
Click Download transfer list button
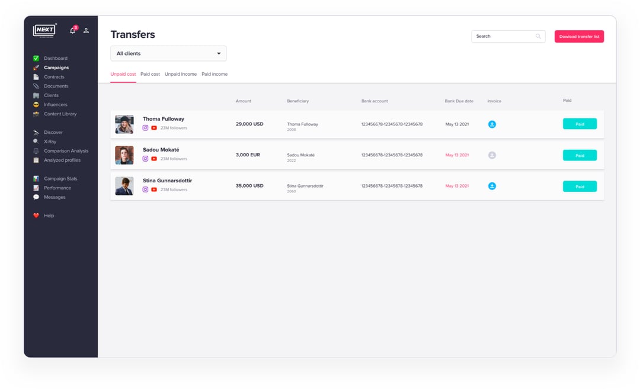579,37
